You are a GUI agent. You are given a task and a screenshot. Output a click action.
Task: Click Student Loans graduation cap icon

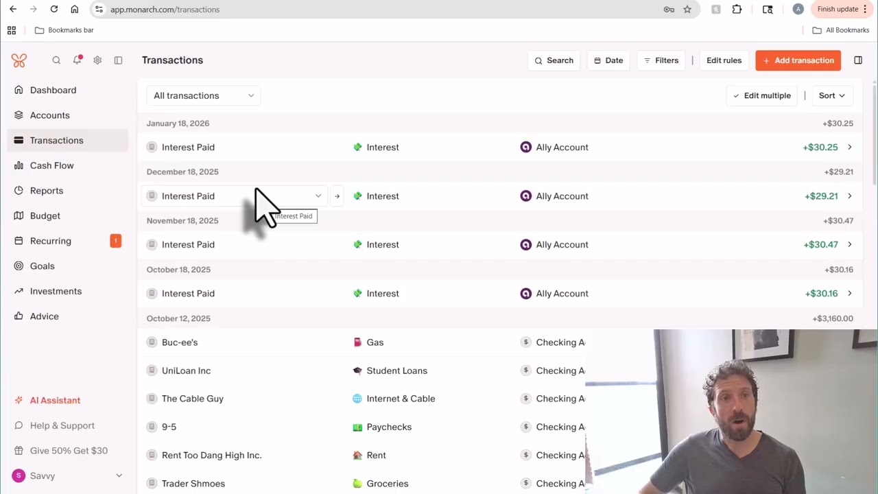tap(357, 370)
